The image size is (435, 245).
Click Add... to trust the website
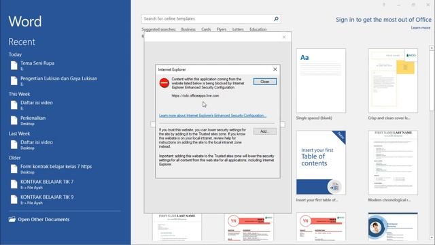(264, 131)
